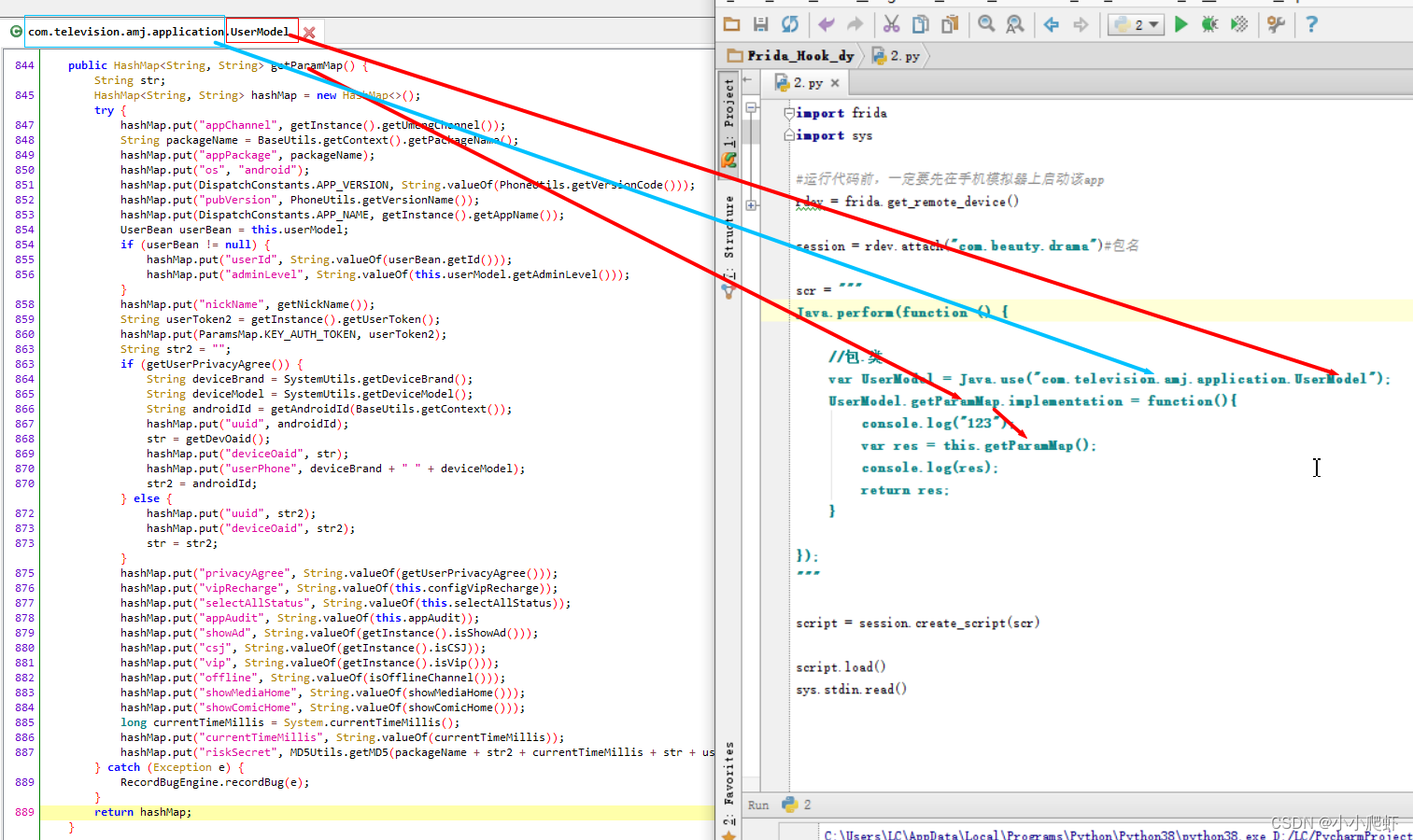Click the Synchronize refresh icon

click(790, 24)
